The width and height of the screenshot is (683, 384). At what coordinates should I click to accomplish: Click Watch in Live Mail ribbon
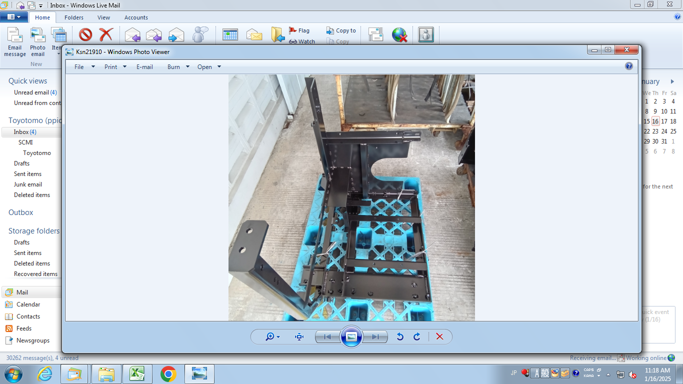click(x=301, y=41)
